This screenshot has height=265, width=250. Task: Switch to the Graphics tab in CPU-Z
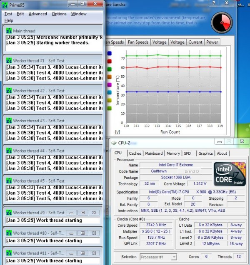point(205,153)
